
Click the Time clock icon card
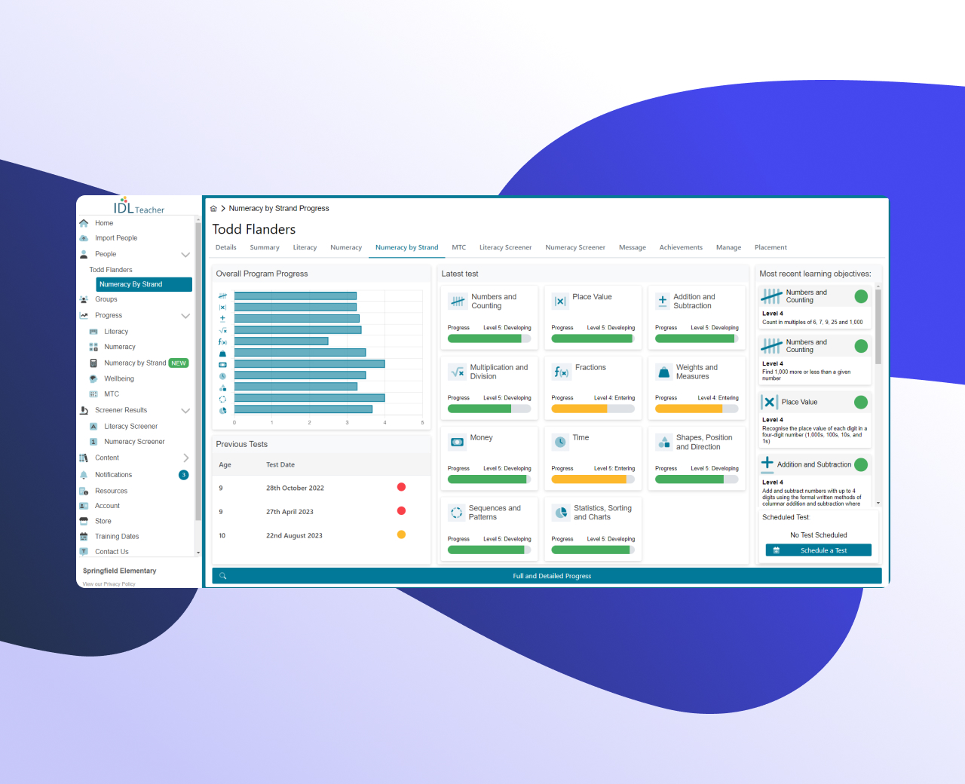click(560, 443)
